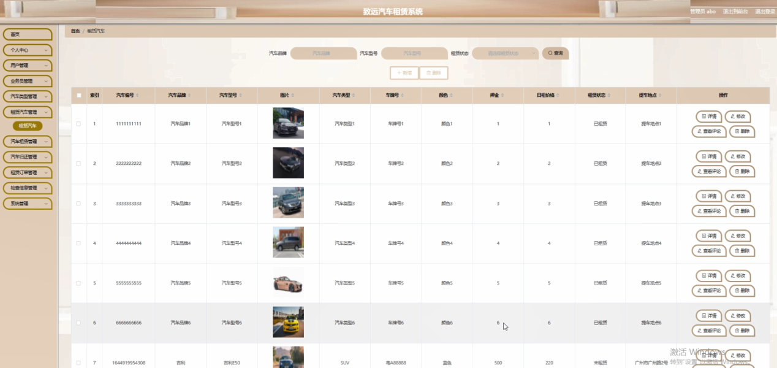This screenshot has height=368, width=777.
Task: Open car image thumbnail in row 1
Action: click(288, 123)
